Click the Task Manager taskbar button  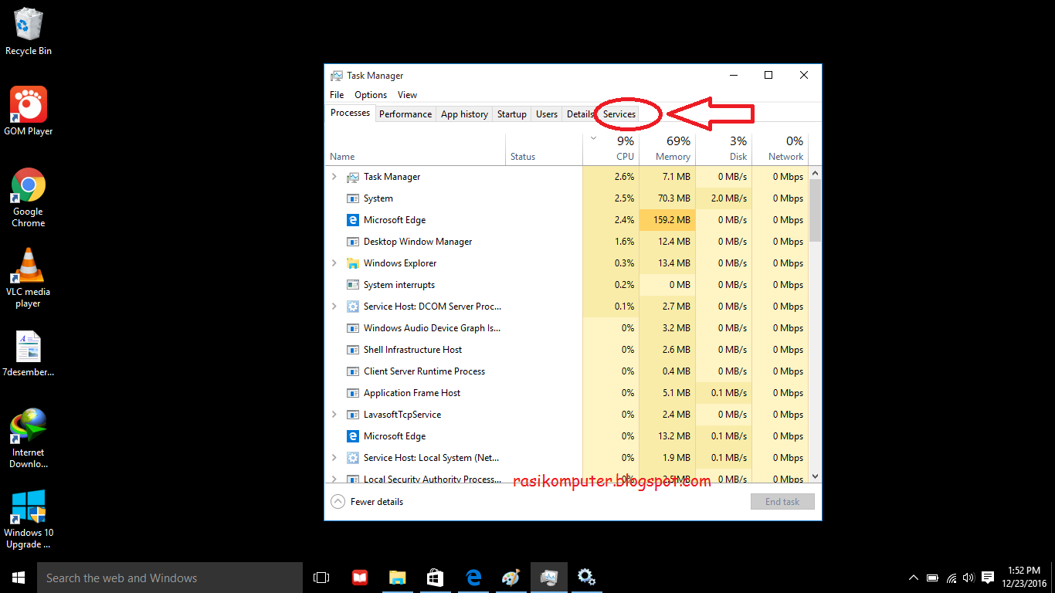pos(549,578)
